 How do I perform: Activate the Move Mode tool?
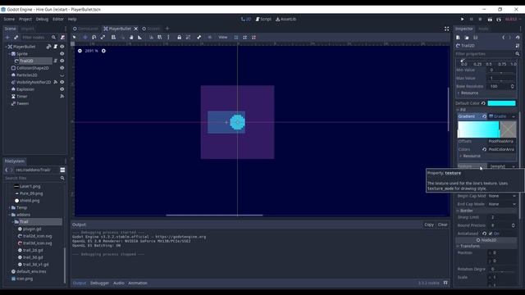coord(85,37)
